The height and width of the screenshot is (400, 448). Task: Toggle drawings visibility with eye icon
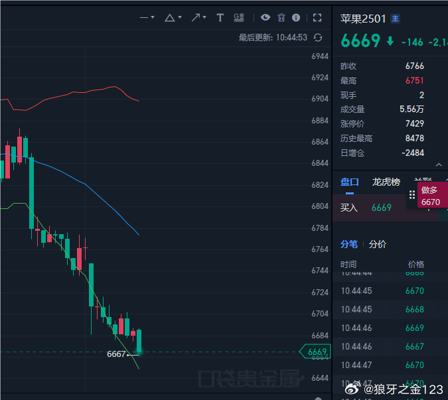pos(265,17)
